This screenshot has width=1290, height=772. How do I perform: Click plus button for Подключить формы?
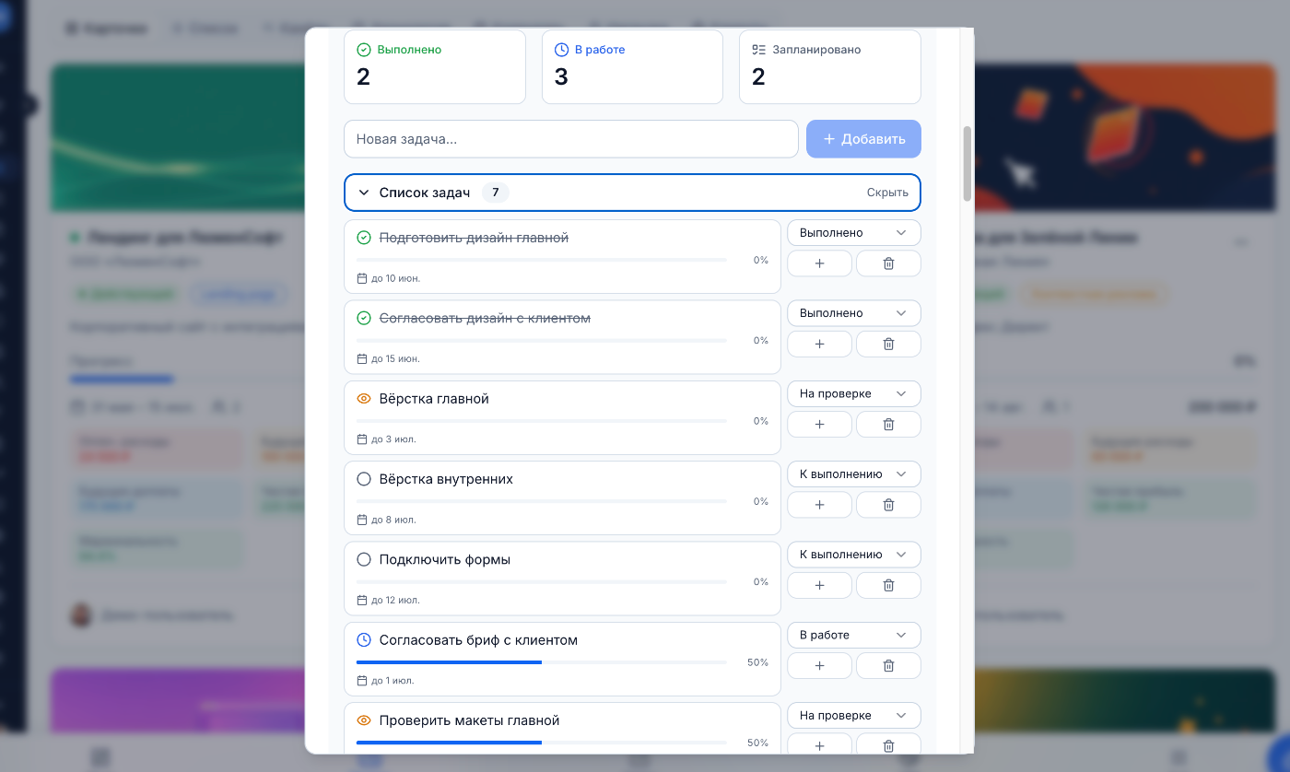[819, 585]
